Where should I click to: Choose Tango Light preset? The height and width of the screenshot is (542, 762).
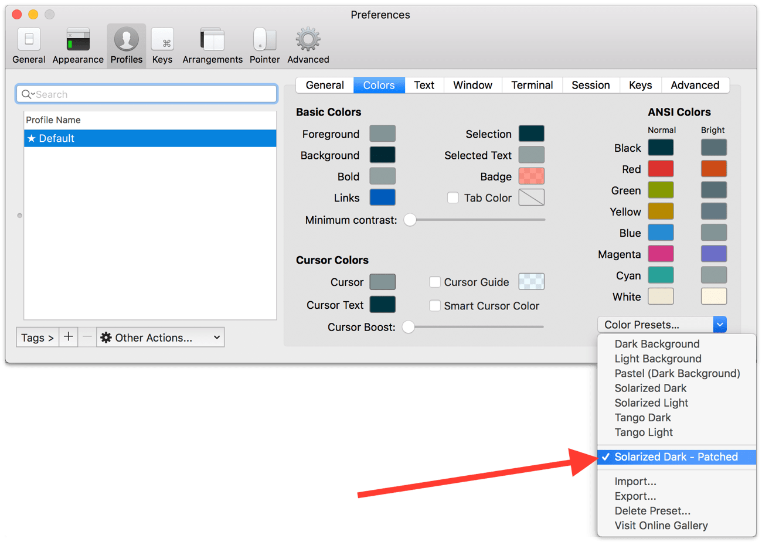click(677, 432)
